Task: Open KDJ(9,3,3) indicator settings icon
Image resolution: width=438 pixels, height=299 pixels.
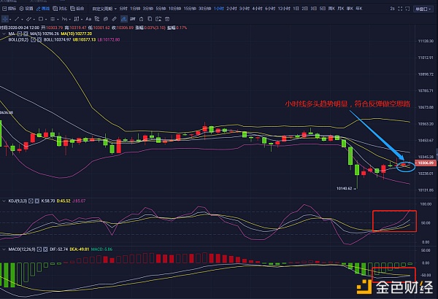Action: [x=31, y=201]
